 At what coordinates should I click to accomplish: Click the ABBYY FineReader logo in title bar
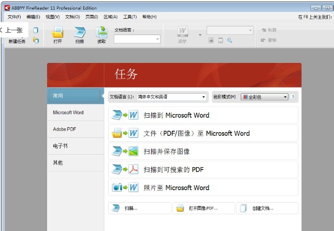pos(7,8)
